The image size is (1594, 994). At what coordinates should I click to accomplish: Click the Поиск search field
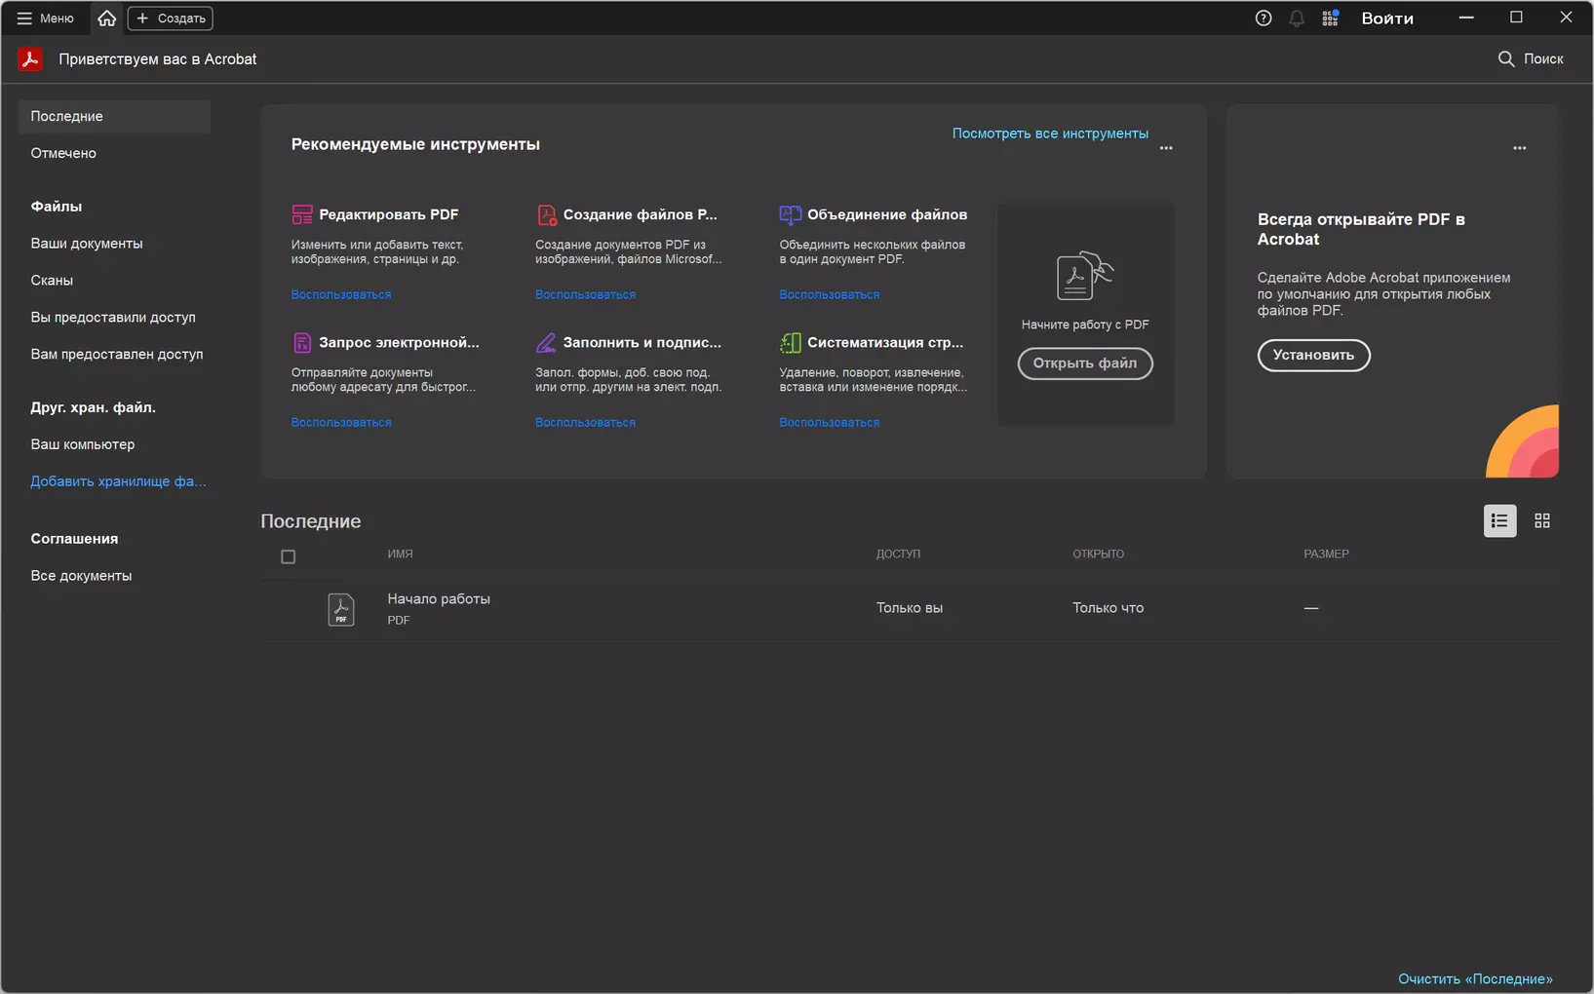click(1531, 59)
